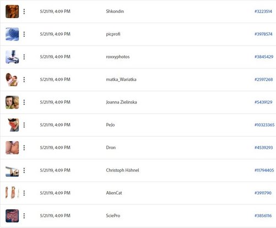Open three-dot menu for PeJo row
The width and height of the screenshot is (276, 228).
24,125
